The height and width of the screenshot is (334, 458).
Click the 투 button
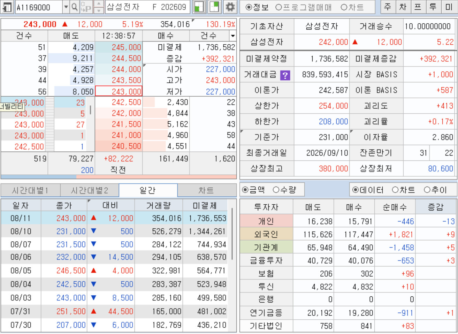tap(433, 7)
